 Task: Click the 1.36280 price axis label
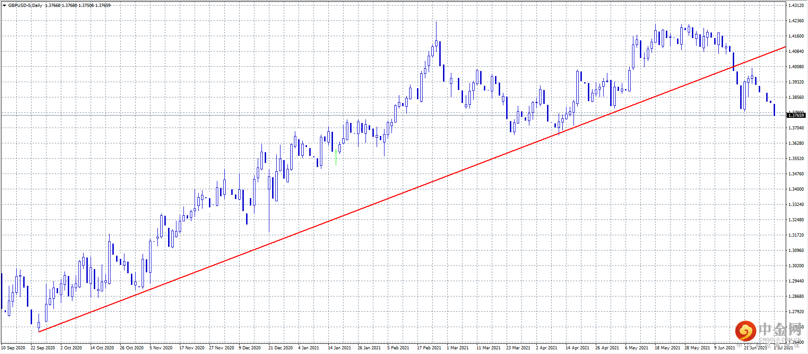796,143
